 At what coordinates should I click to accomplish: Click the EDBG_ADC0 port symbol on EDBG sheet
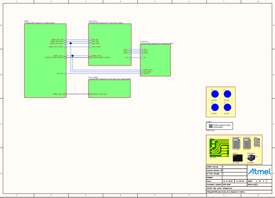[x=65, y=94]
